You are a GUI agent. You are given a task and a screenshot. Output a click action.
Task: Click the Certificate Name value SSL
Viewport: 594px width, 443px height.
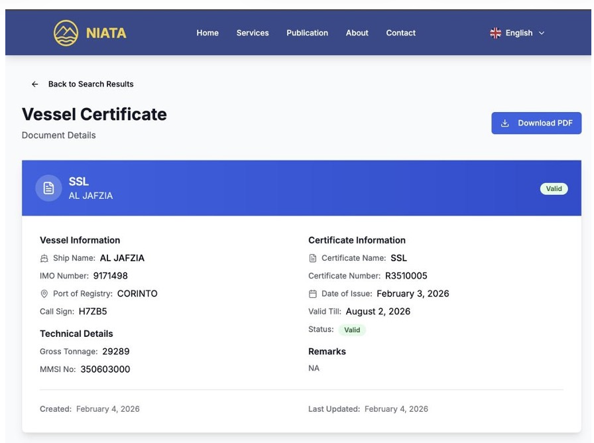point(399,258)
